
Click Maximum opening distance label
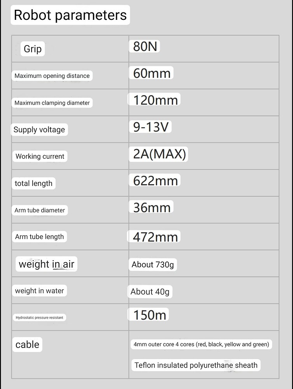click(52, 76)
